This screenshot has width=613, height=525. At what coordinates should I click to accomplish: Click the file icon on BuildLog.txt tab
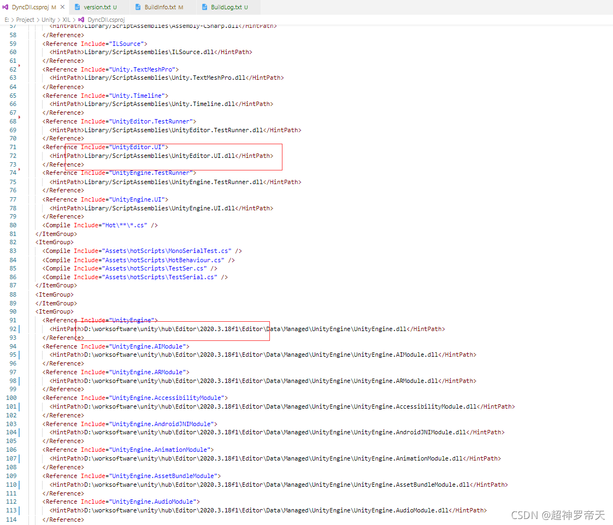tap(204, 7)
